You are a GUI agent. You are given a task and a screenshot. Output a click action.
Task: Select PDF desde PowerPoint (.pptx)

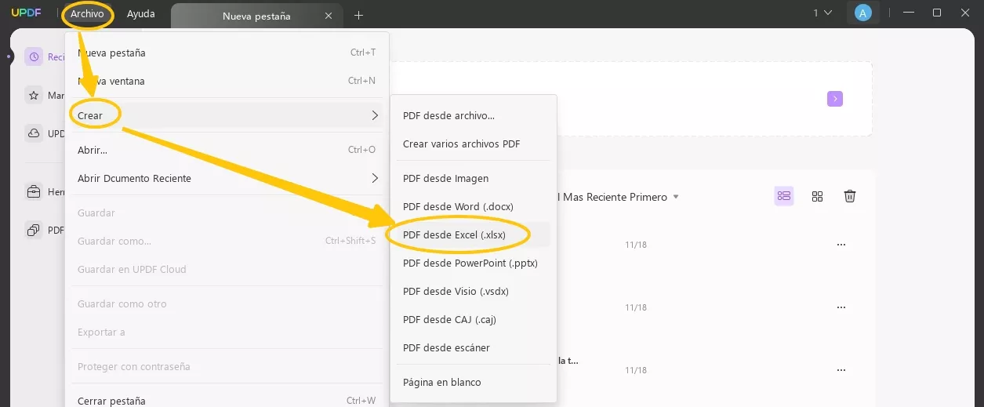click(473, 263)
